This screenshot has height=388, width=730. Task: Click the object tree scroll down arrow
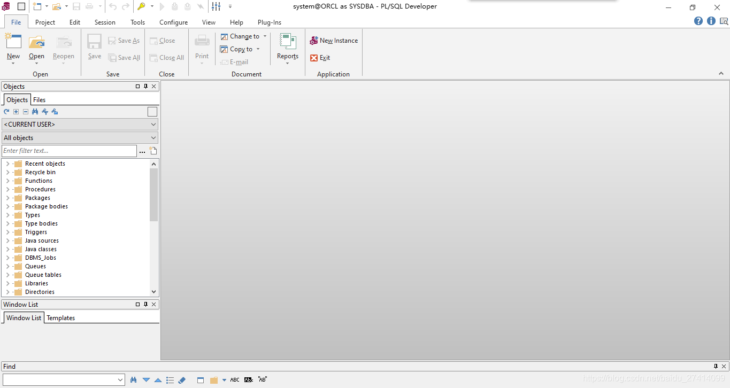[154, 292]
